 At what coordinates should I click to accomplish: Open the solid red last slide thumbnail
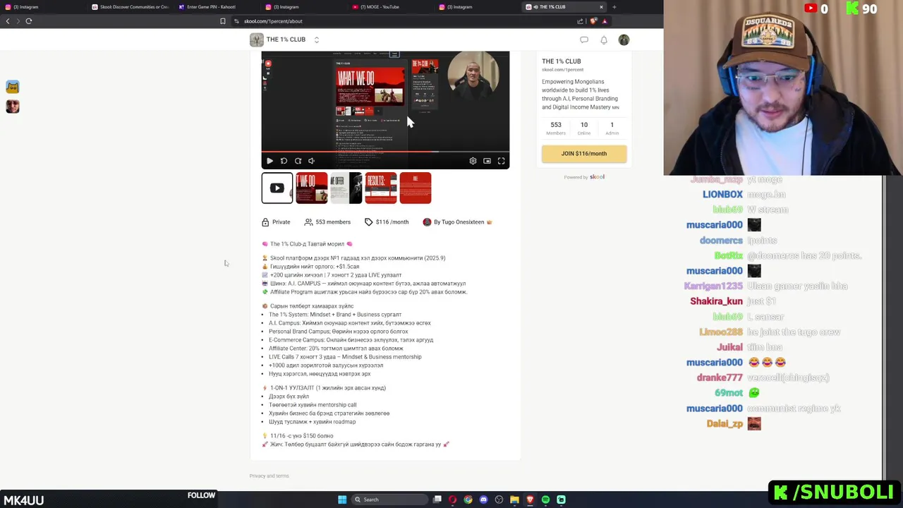click(415, 188)
